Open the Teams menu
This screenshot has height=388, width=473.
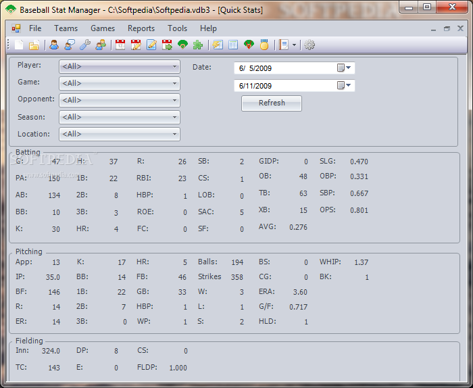tap(66, 28)
